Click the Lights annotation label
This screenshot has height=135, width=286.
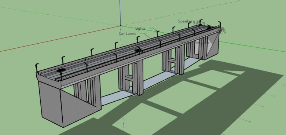(140, 29)
